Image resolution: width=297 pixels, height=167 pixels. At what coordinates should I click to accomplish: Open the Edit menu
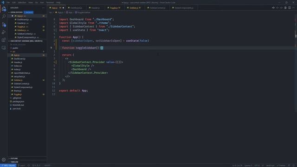click(x=13, y=2)
